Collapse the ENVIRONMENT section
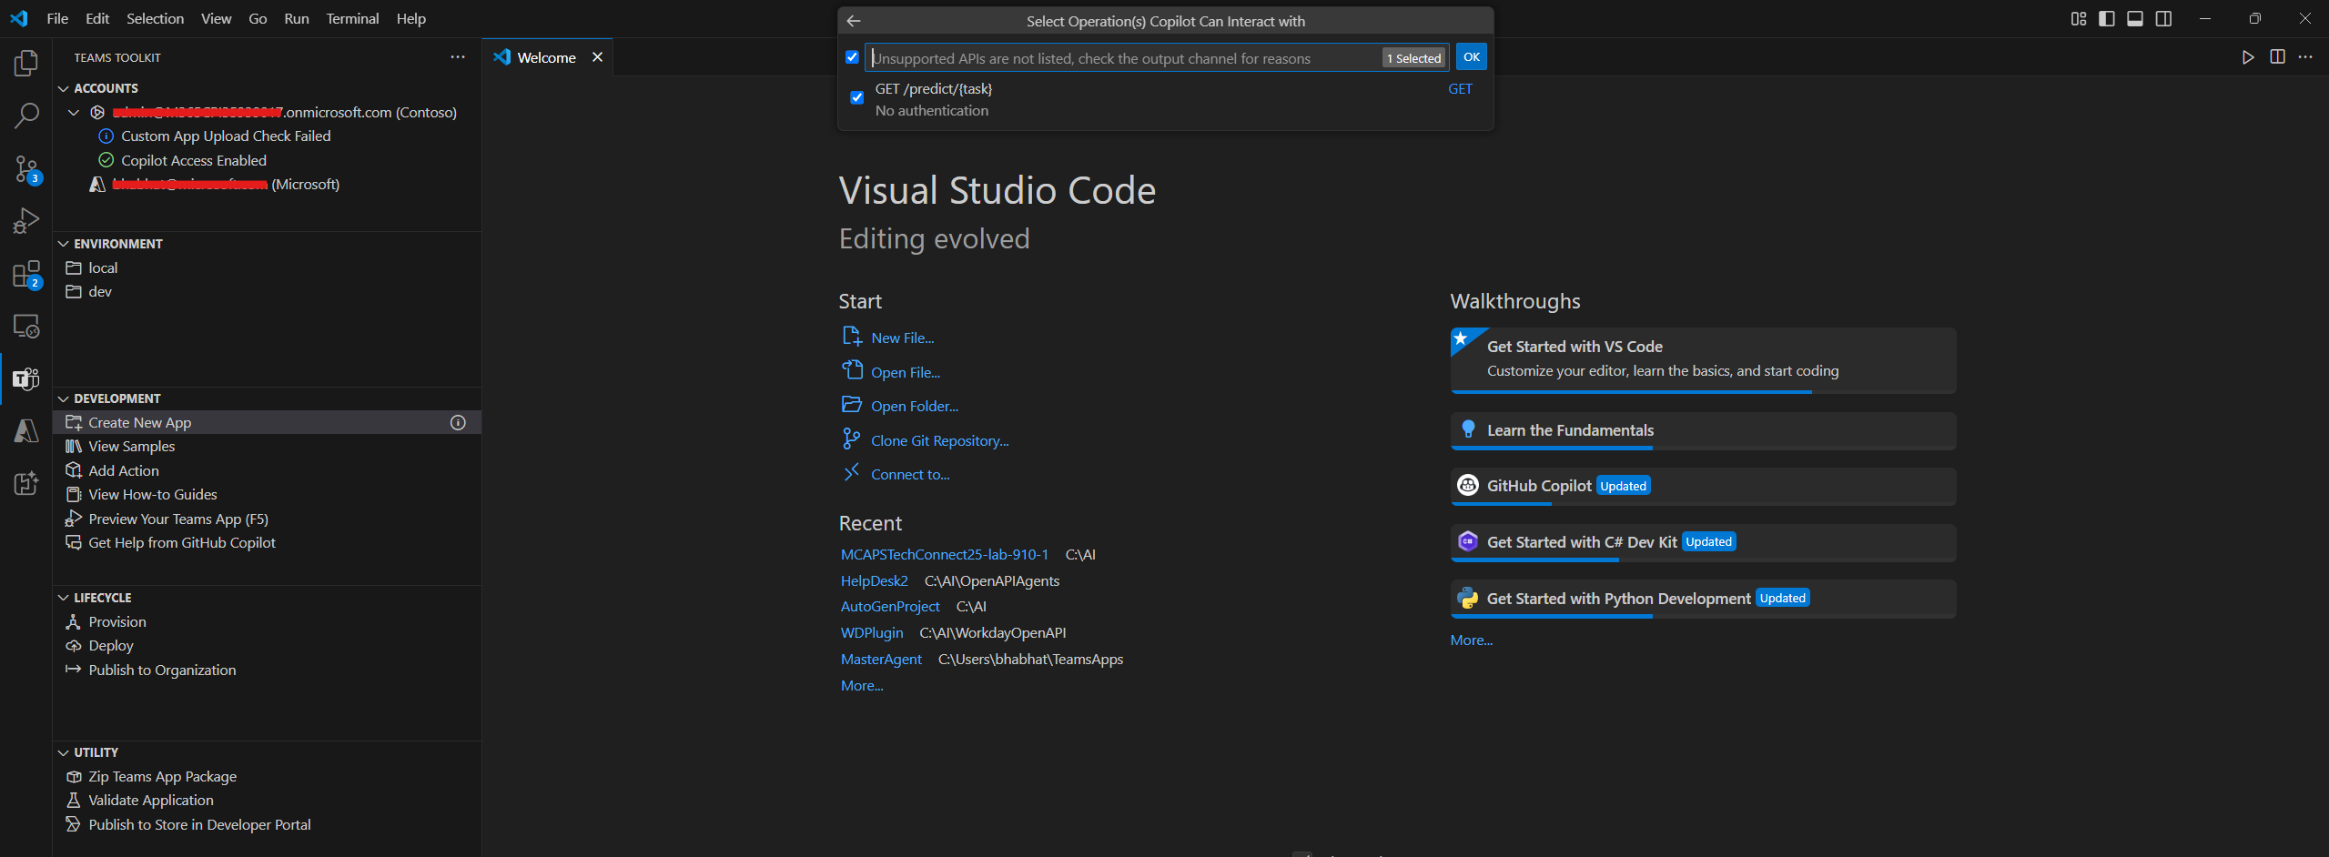2329x857 pixels. click(64, 244)
